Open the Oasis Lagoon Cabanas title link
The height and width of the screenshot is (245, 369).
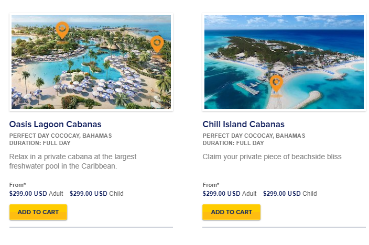pyautogui.click(x=56, y=124)
